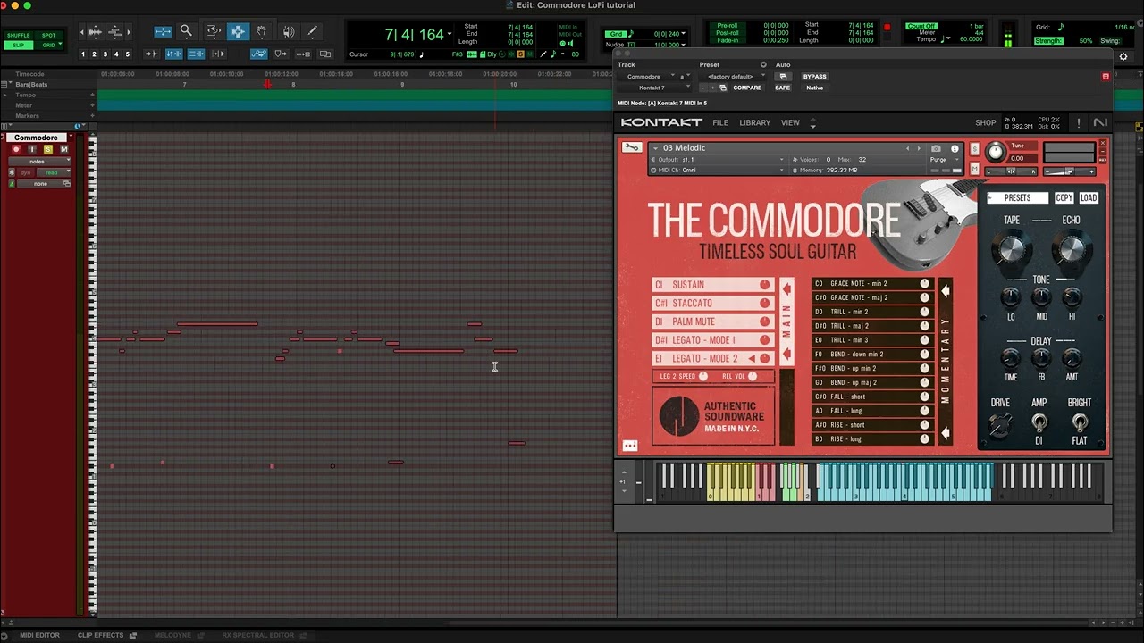Click the bottom MOMENTARY arrow
The height and width of the screenshot is (643, 1144).
[946, 434]
